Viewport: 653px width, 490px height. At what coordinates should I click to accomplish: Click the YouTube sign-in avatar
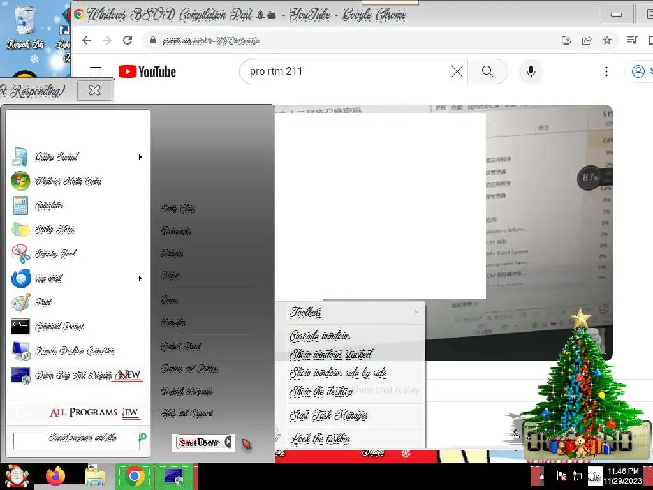(638, 71)
